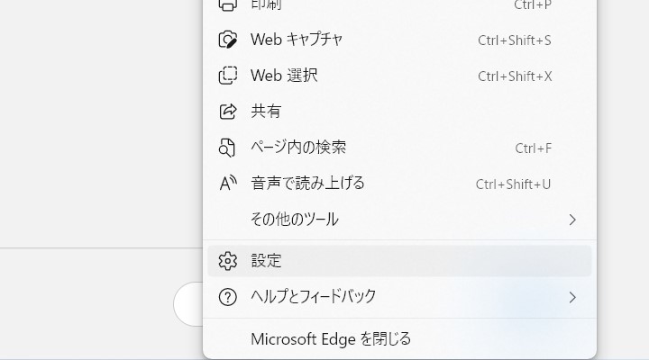Click the ページ内の検索 magnifier icon
Image resolution: width=649 pixels, height=360 pixels.
[x=228, y=148]
